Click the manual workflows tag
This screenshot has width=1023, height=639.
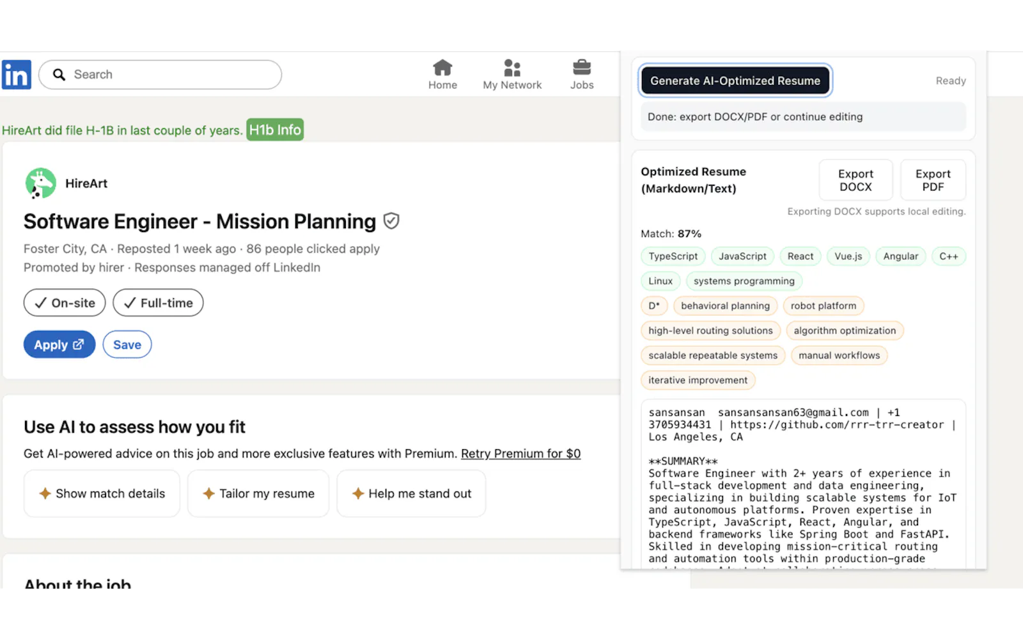click(839, 356)
